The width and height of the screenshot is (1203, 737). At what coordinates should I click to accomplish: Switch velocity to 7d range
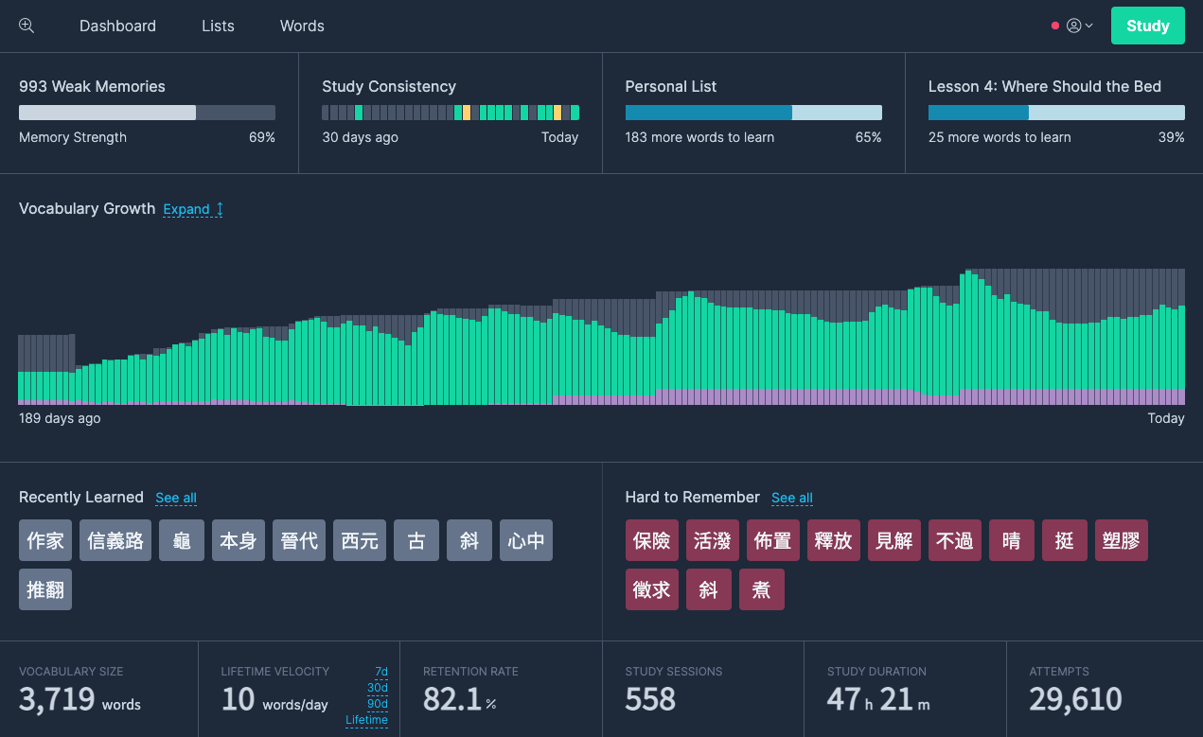tap(380, 672)
